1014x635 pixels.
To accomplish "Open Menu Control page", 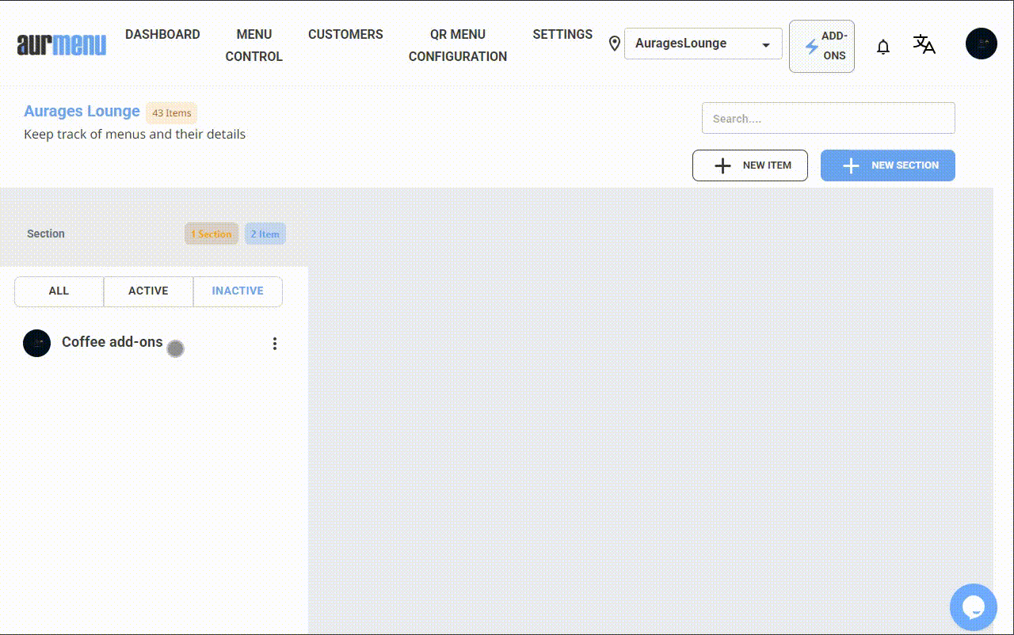I will click(x=253, y=45).
